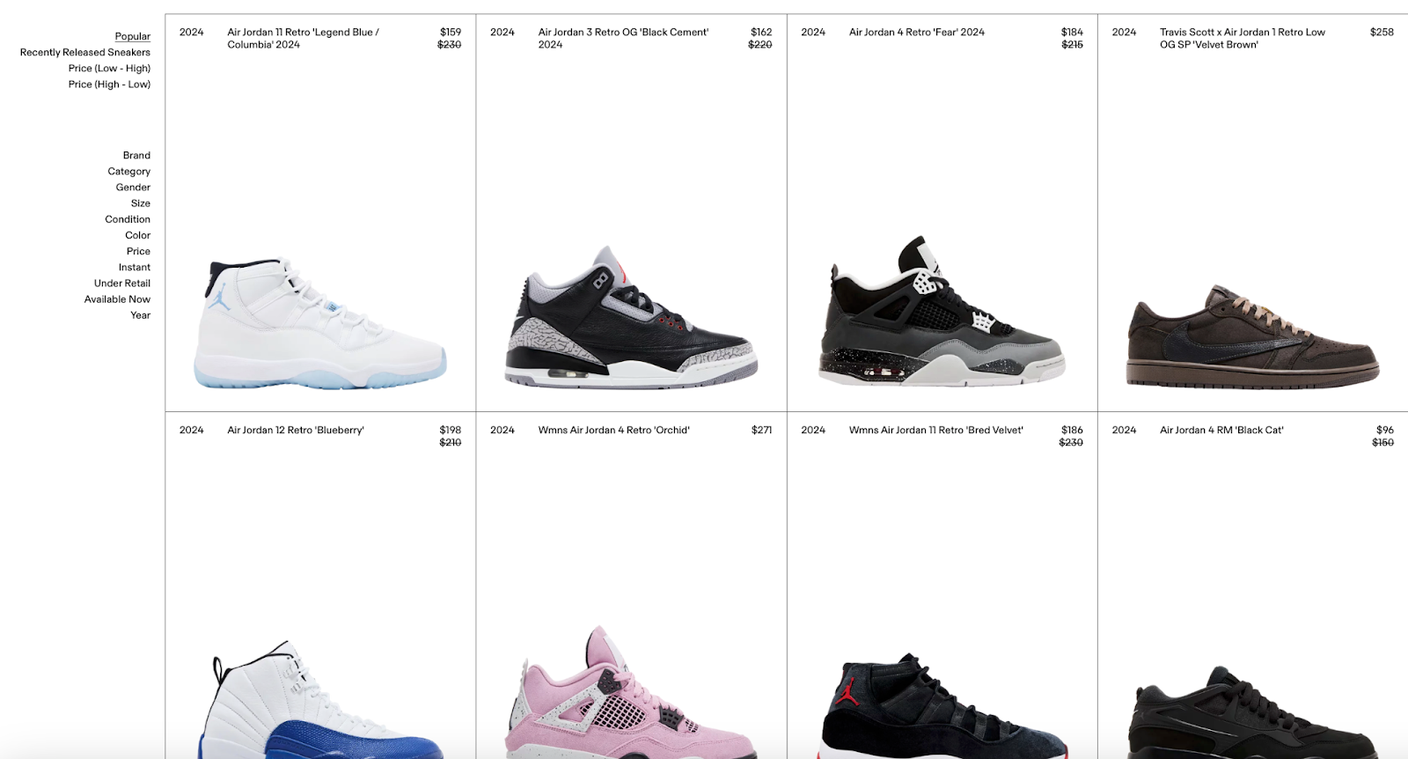The height and width of the screenshot is (759, 1408).
Task: Open the Air Jordan 4 RM Black Cat image
Action: click(x=1253, y=711)
